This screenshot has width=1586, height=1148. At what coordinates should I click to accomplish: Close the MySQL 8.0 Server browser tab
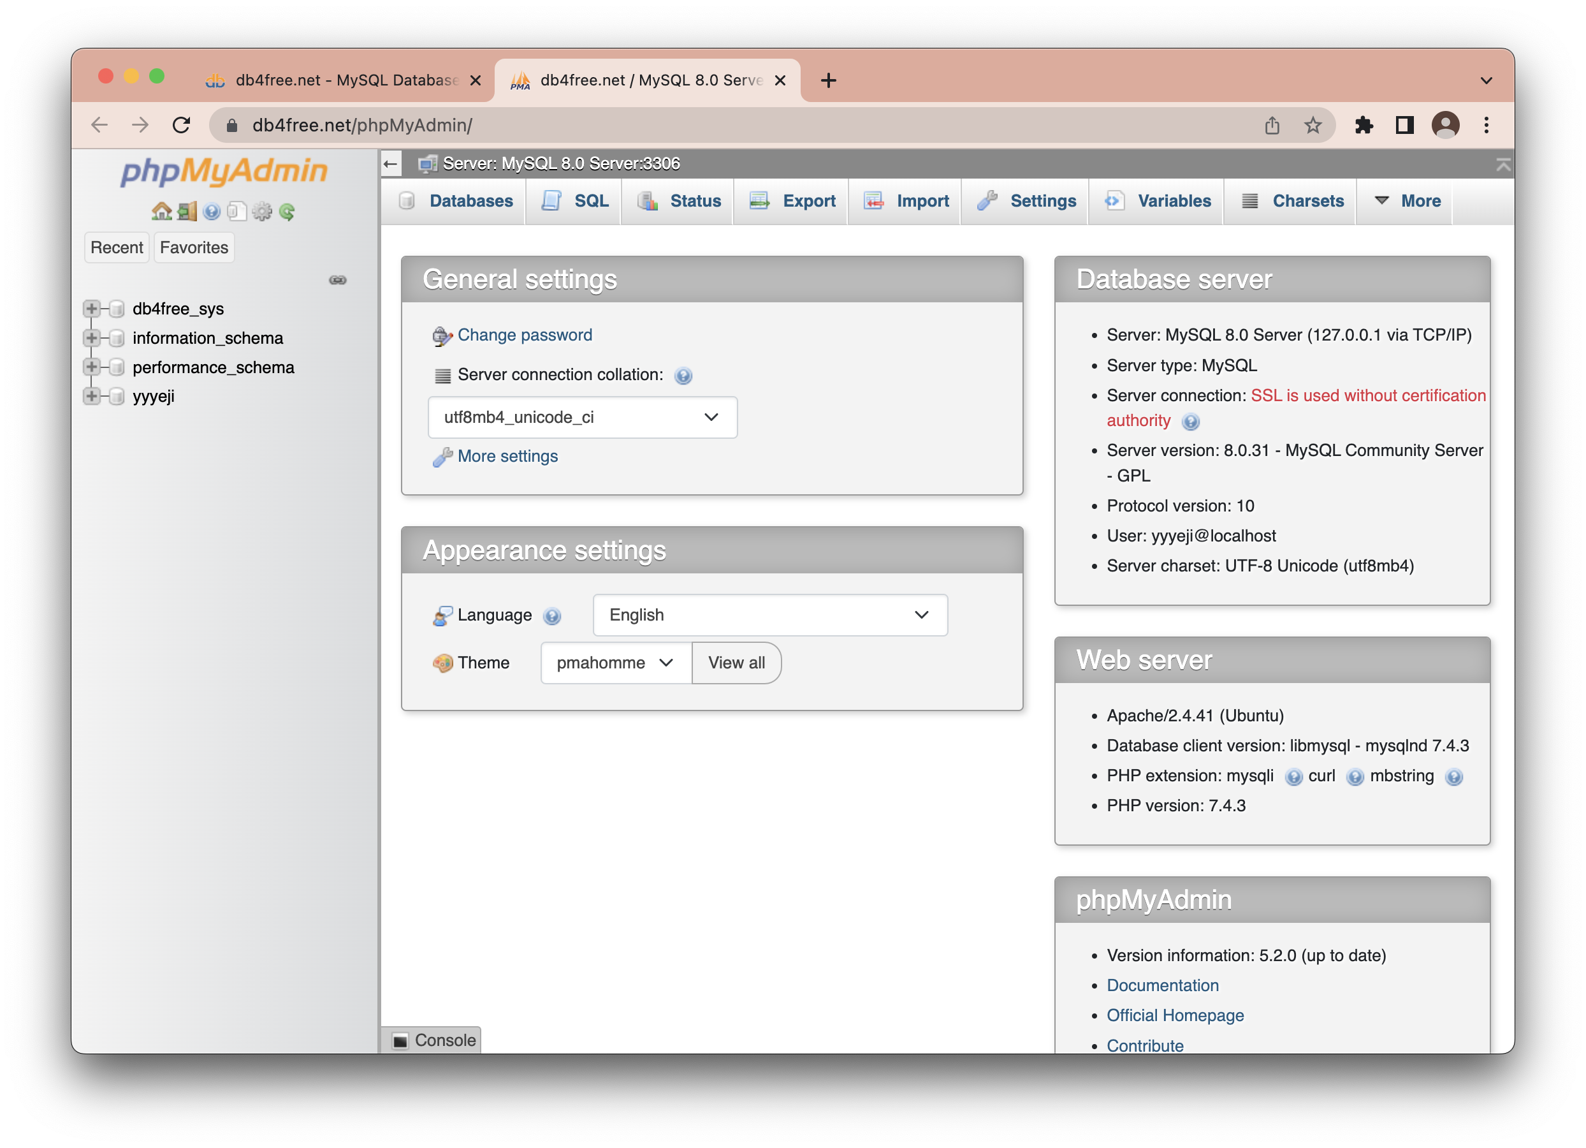[780, 80]
